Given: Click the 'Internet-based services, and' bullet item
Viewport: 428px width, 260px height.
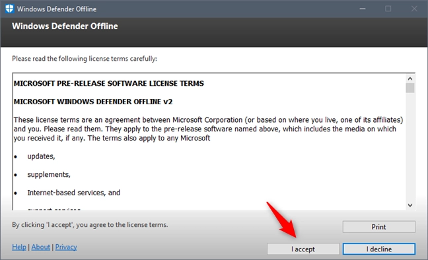Looking at the screenshot, I should pyautogui.click(x=74, y=193).
